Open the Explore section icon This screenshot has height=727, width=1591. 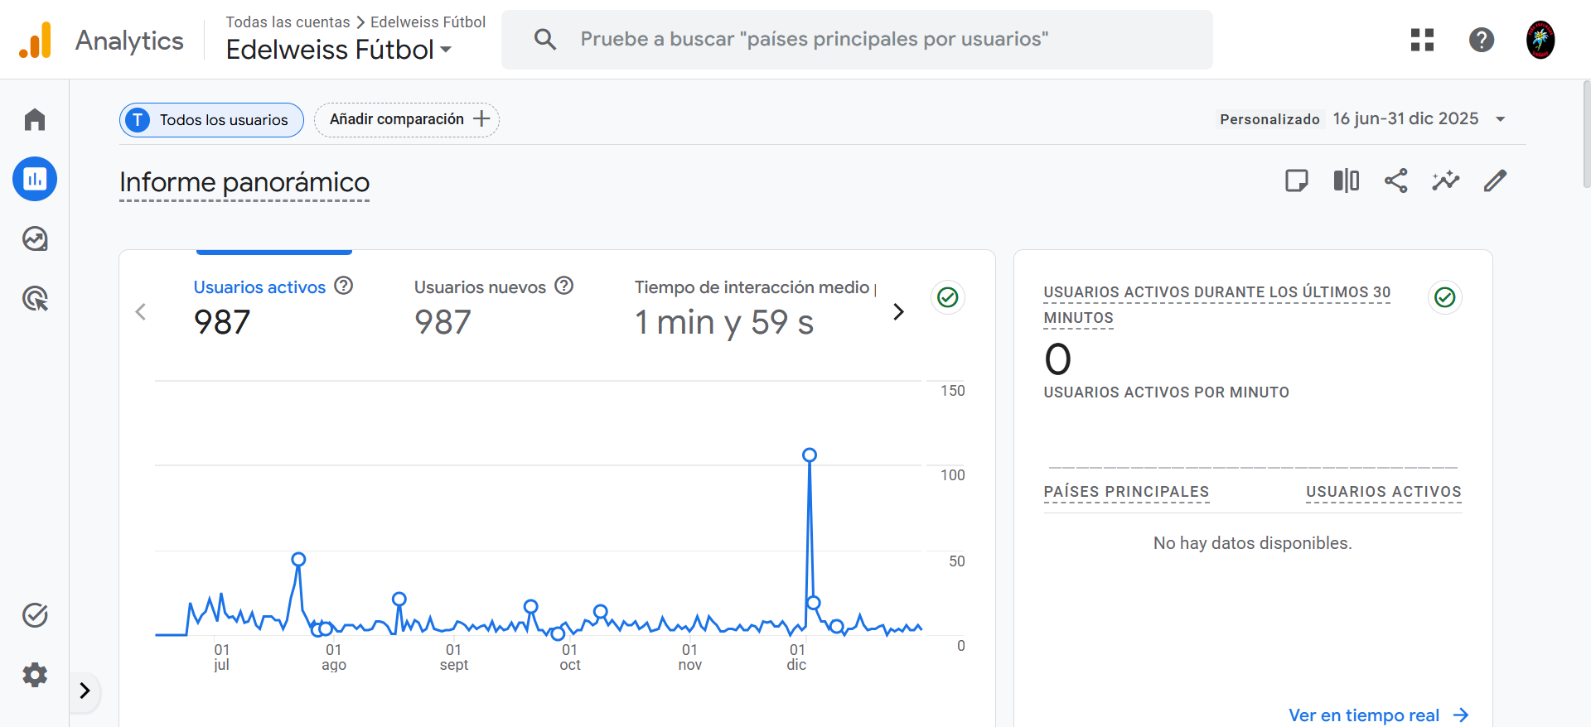(x=35, y=238)
